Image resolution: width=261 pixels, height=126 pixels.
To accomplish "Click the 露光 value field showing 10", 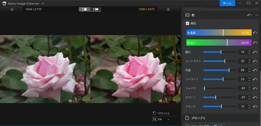I will pyautogui.click(x=243, y=52).
